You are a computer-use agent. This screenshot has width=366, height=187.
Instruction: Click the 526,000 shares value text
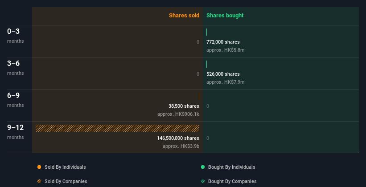coord(223,74)
